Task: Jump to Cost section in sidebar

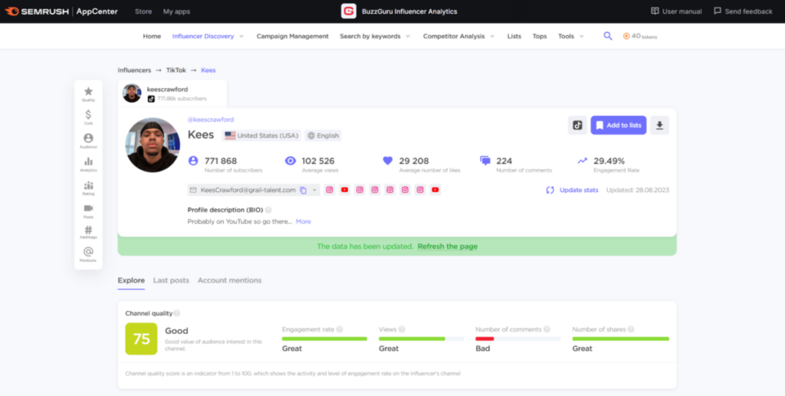Action: click(x=88, y=117)
